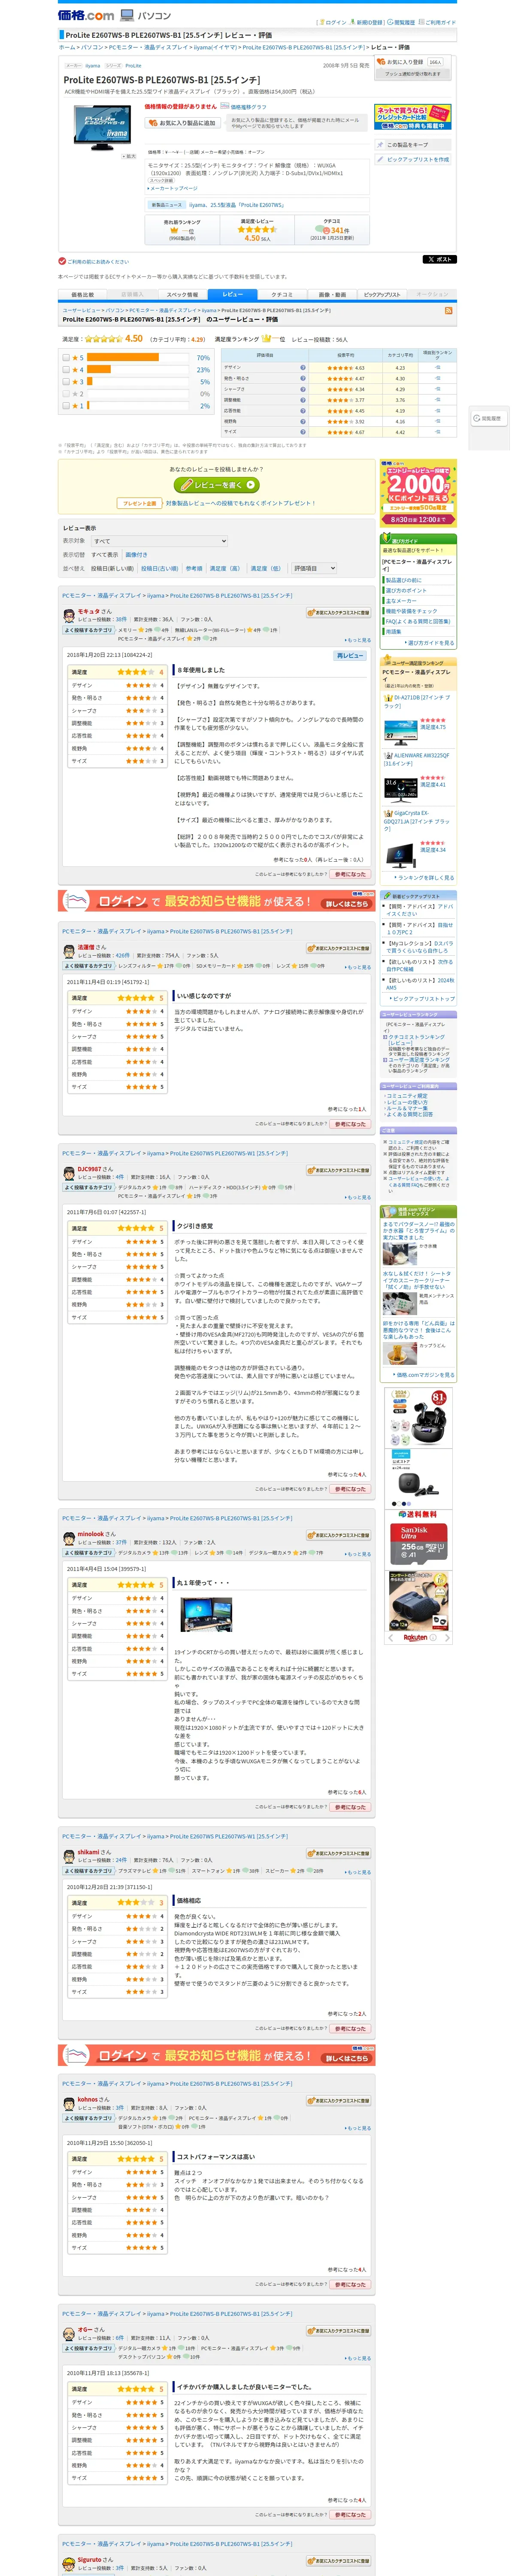Switch to the クチコミ tab

pyautogui.click(x=282, y=295)
